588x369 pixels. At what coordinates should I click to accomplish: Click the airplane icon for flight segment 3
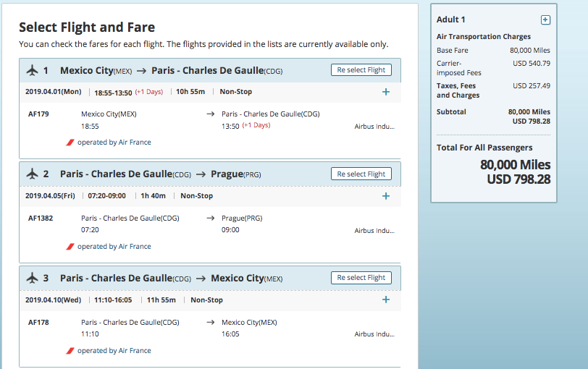31,279
